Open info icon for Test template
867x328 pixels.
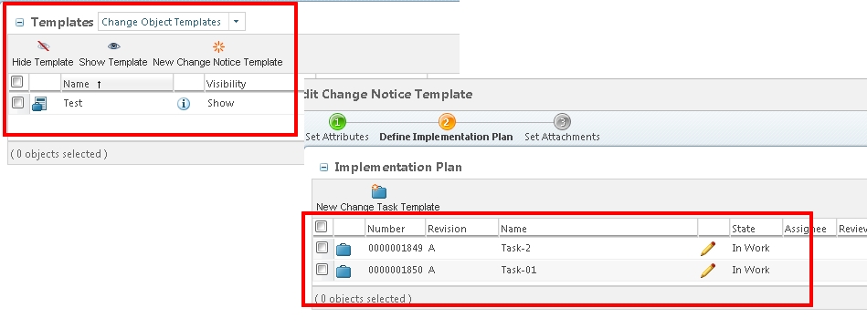184,103
